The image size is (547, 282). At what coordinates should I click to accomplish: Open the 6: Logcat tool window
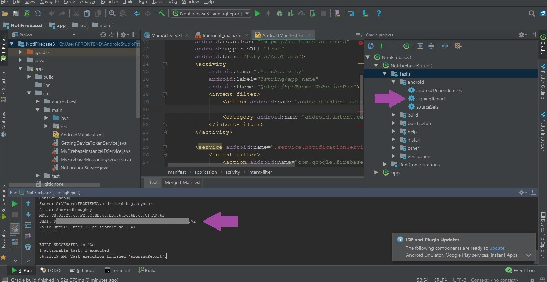coord(83,270)
